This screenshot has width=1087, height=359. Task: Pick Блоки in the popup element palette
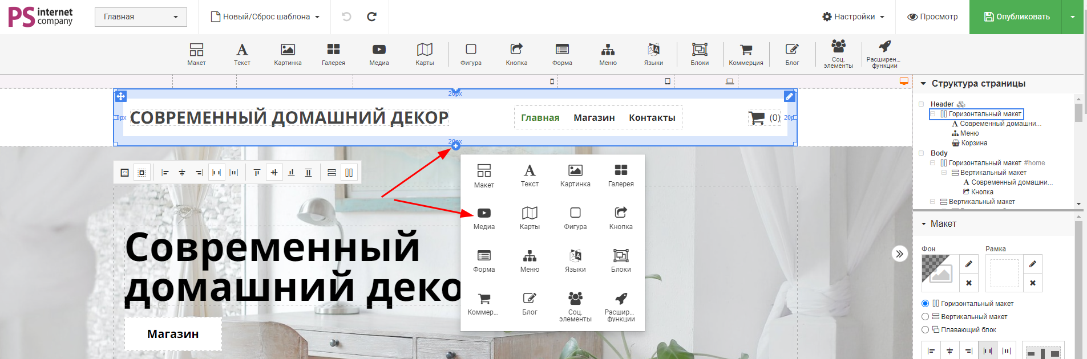click(x=621, y=262)
